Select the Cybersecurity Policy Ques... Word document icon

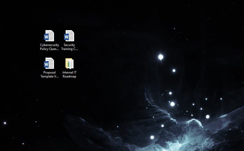pyautogui.click(x=49, y=36)
